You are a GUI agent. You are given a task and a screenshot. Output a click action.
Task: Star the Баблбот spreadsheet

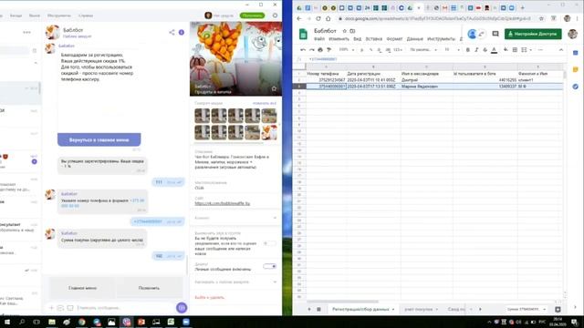345,31
